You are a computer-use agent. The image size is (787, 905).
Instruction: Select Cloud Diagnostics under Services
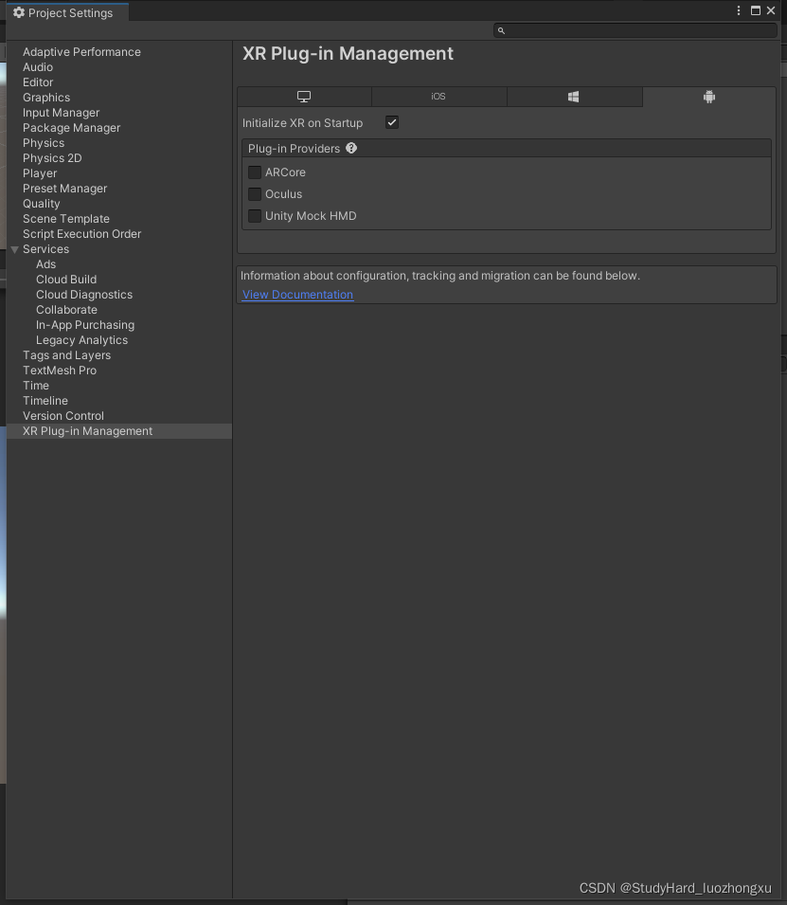tap(83, 295)
